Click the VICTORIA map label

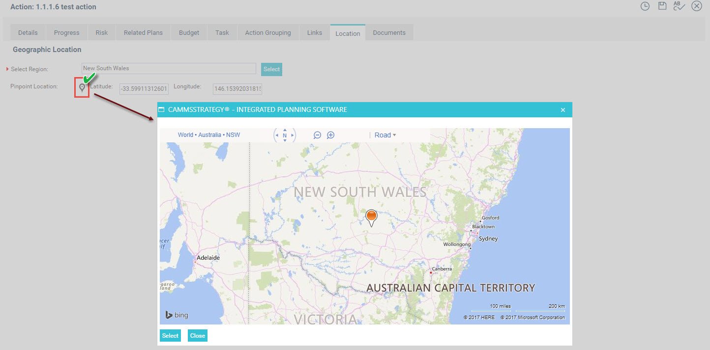tap(325, 319)
